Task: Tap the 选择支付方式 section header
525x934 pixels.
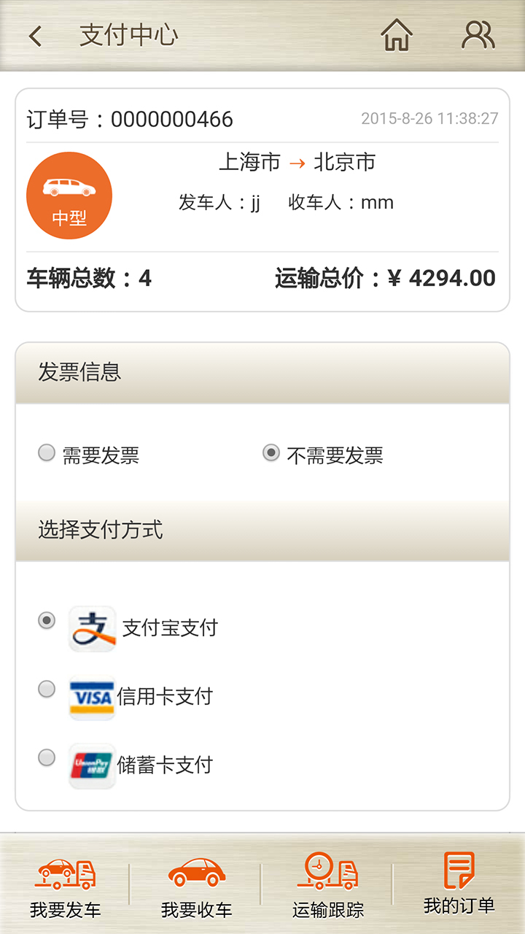Action: click(x=101, y=530)
